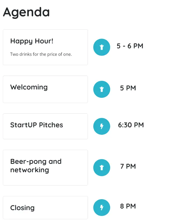The image size is (192, 222).
Task: Click the lightning icon beside Closing
Action: point(102,208)
